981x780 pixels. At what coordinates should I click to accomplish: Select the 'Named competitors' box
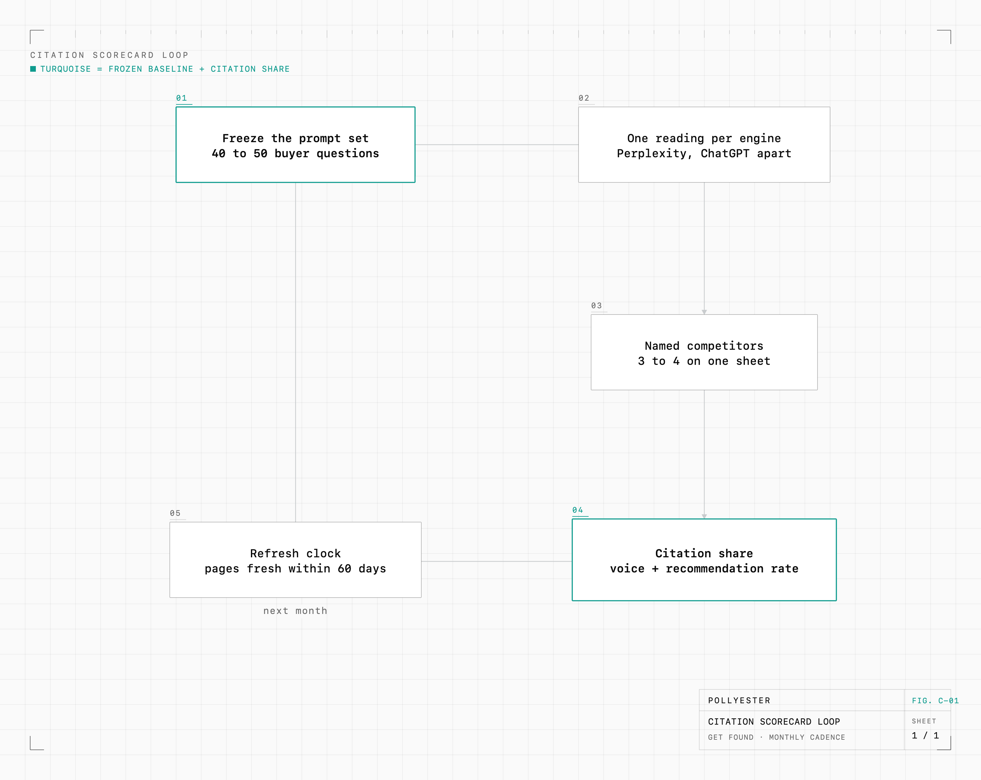coord(704,352)
